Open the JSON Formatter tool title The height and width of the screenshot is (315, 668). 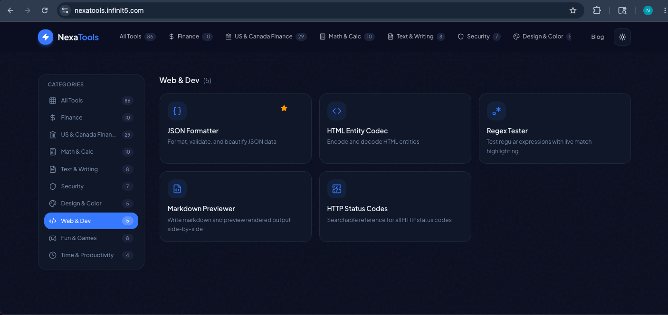193,131
